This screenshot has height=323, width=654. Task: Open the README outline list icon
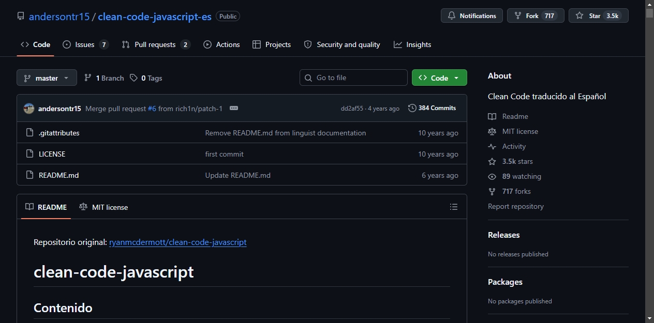tap(454, 207)
